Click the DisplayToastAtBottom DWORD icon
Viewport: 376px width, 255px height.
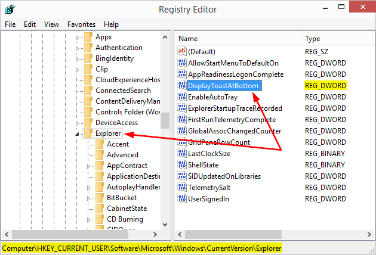[x=182, y=86]
